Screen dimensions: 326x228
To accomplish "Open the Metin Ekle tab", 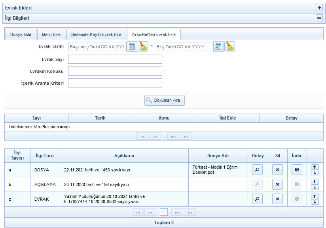I will click(51, 35).
